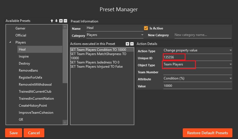Open the Action Type dropdown
Viewport: 238px width, 139px height.
coord(230,51)
